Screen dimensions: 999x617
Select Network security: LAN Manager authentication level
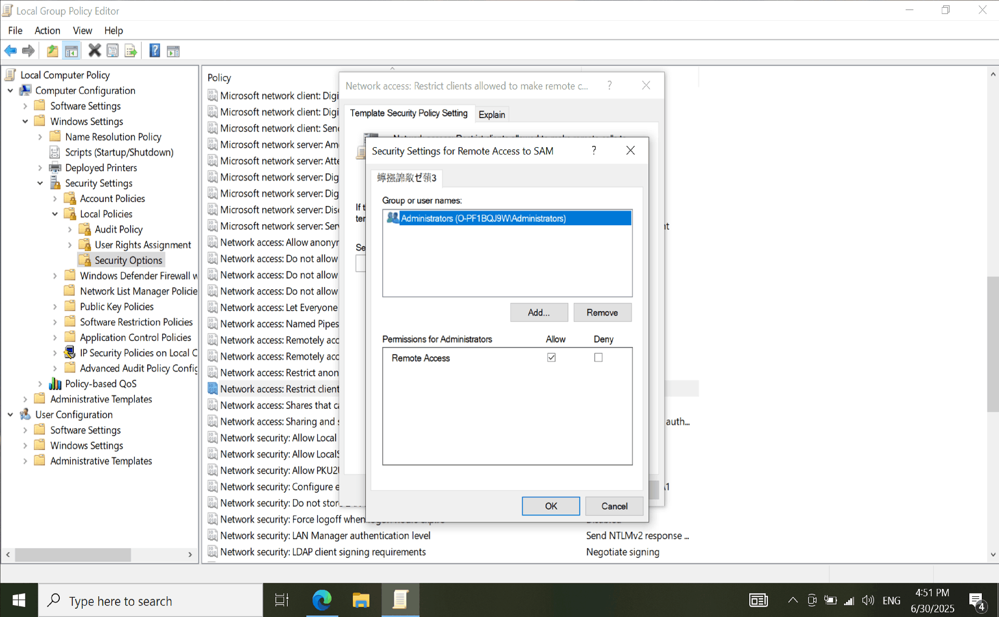pos(325,535)
